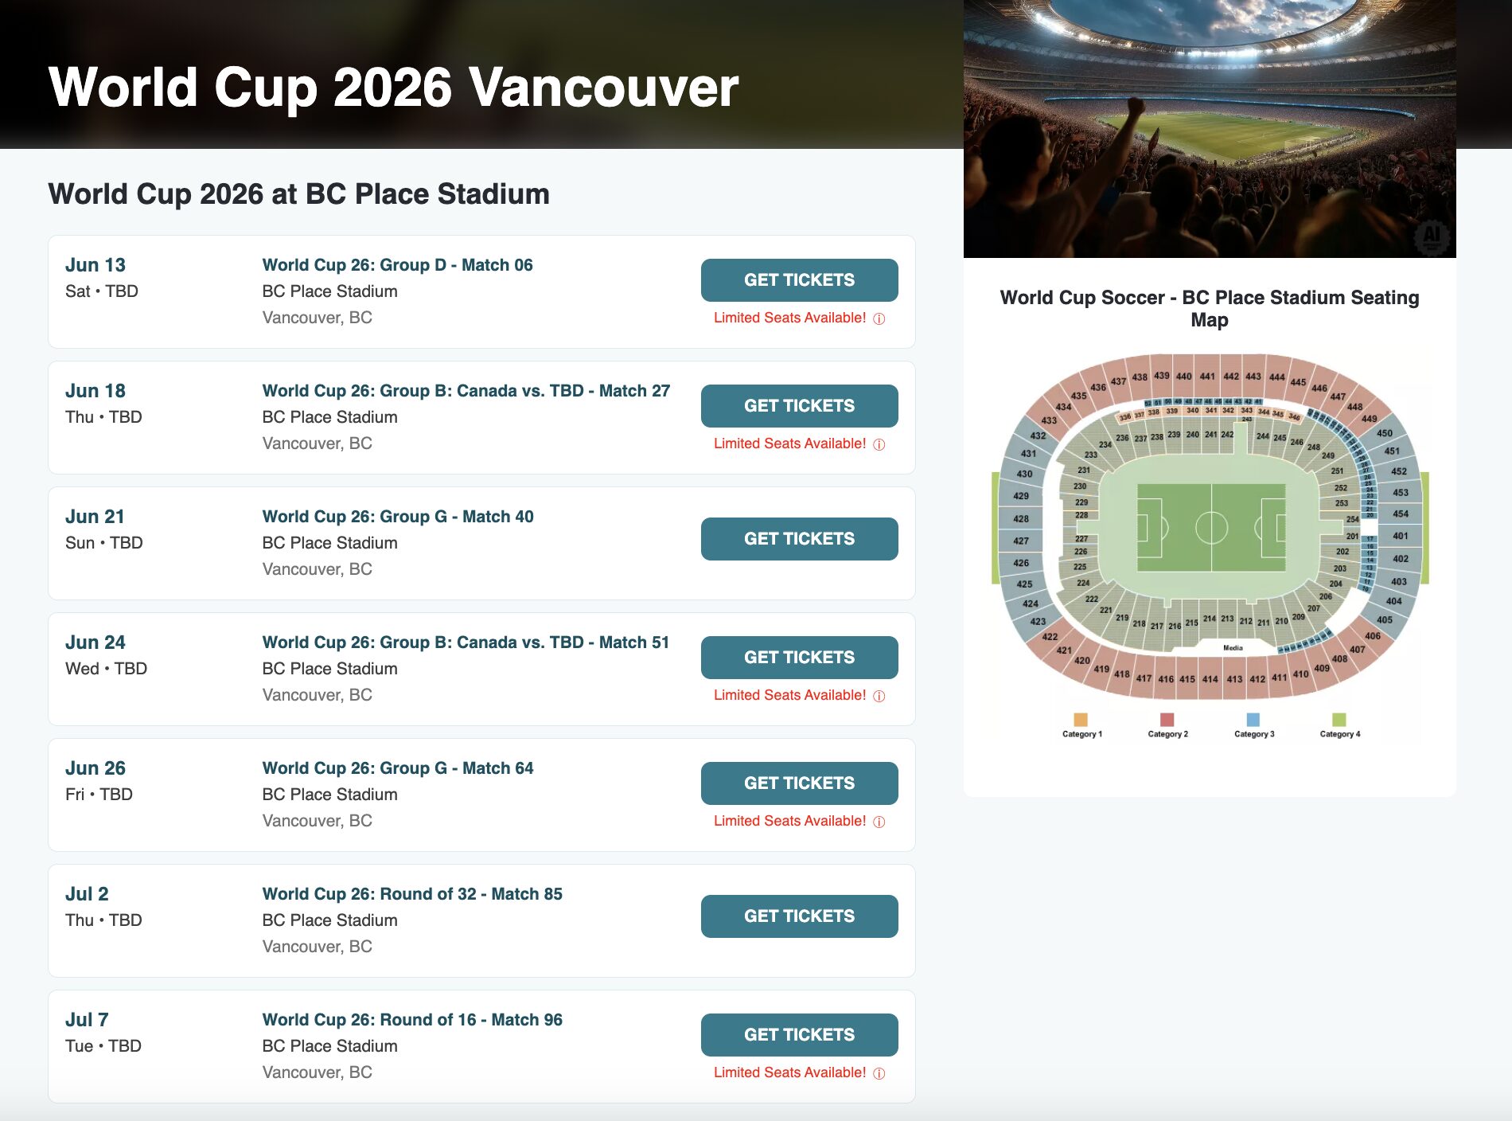Click the info icon next to Canada vs TBD Match 27 availability

click(877, 443)
